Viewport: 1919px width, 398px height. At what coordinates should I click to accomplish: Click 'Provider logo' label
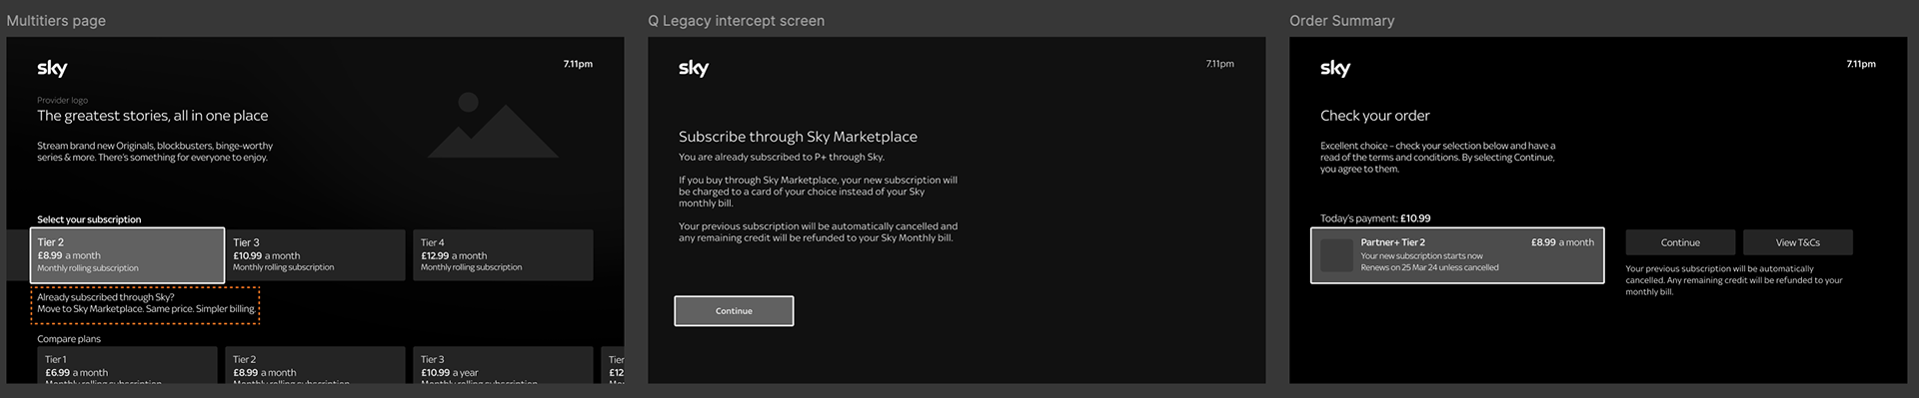tap(63, 101)
